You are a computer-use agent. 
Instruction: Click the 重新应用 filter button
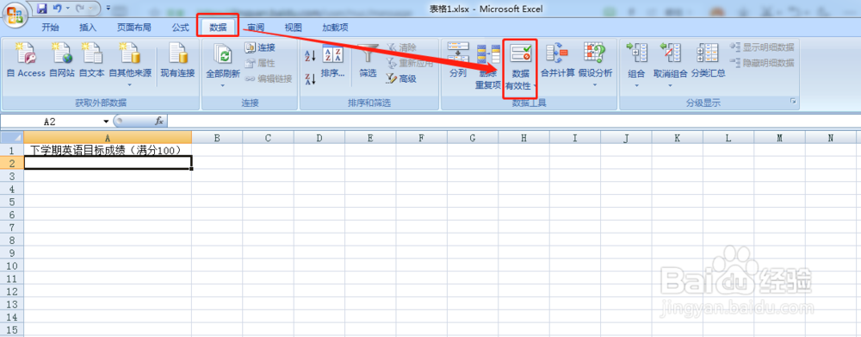[x=410, y=63]
